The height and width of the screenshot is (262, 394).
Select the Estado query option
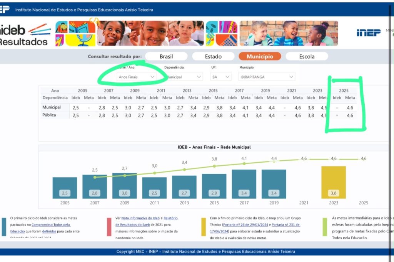click(x=213, y=56)
